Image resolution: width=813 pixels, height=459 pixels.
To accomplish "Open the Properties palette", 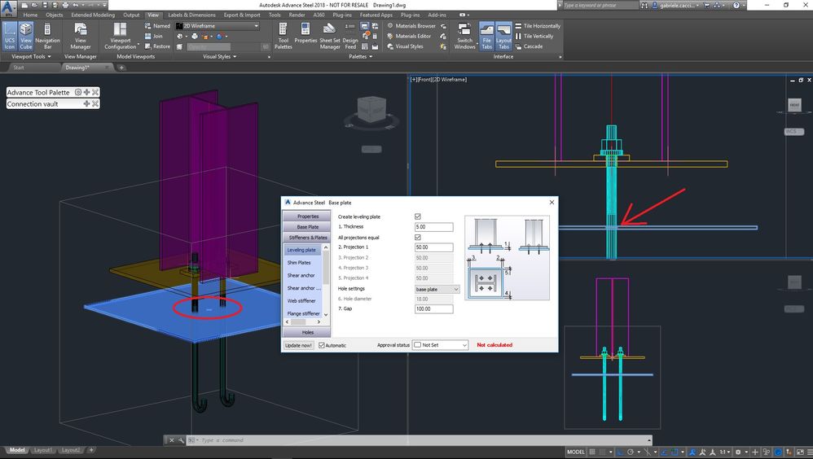I will 305,33.
